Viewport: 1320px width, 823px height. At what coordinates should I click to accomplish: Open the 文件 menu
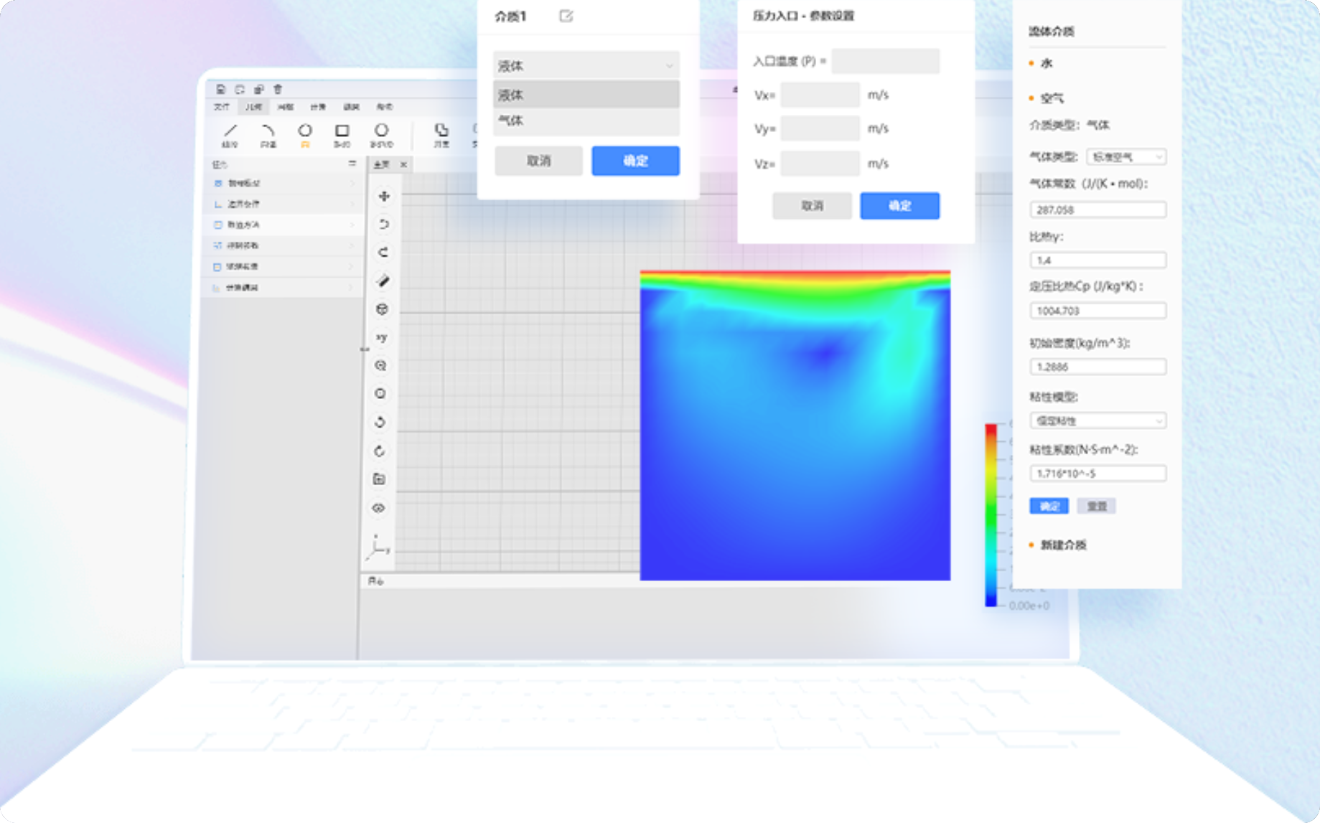[x=222, y=107]
